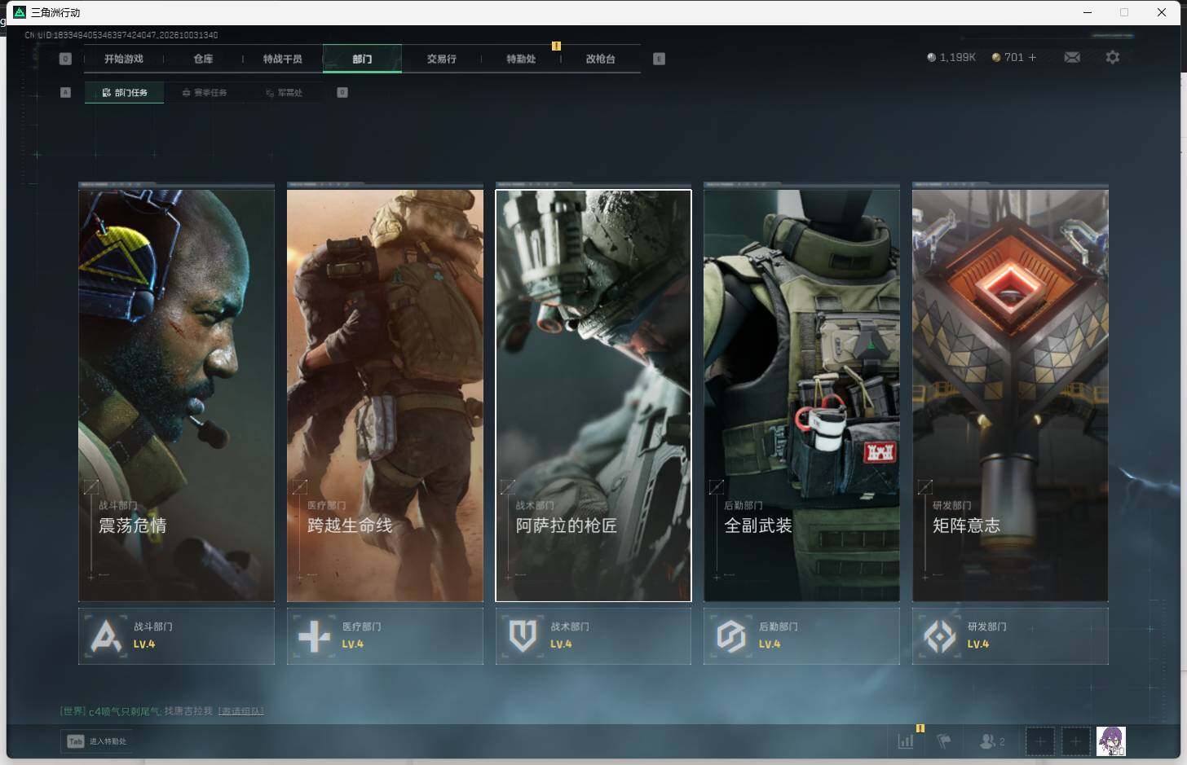Switch to the 特勤处 tab
Screen dimensions: 1187x765
click(521, 59)
